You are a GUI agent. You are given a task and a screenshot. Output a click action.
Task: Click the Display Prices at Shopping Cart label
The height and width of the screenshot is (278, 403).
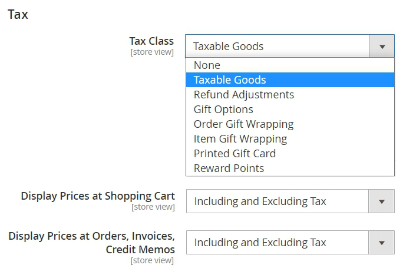tap(98, 196)
